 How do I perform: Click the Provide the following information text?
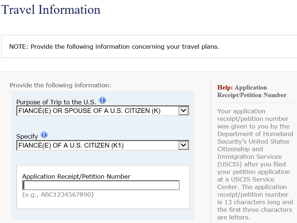[x=61, y=85]
